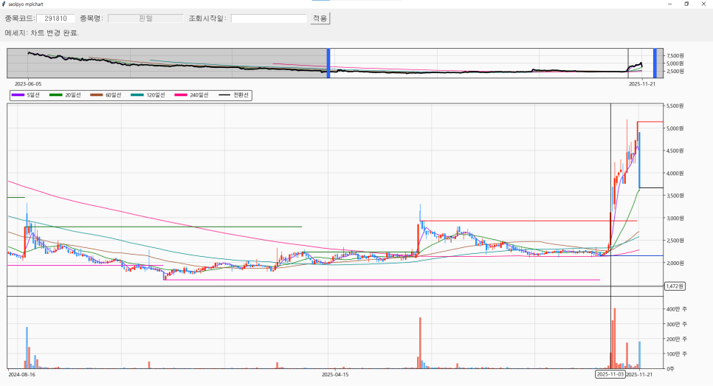This screenshot has height=386, width=713.
Task: Click the last blue candlestick at chart's right edge
Action: [639, 160]
